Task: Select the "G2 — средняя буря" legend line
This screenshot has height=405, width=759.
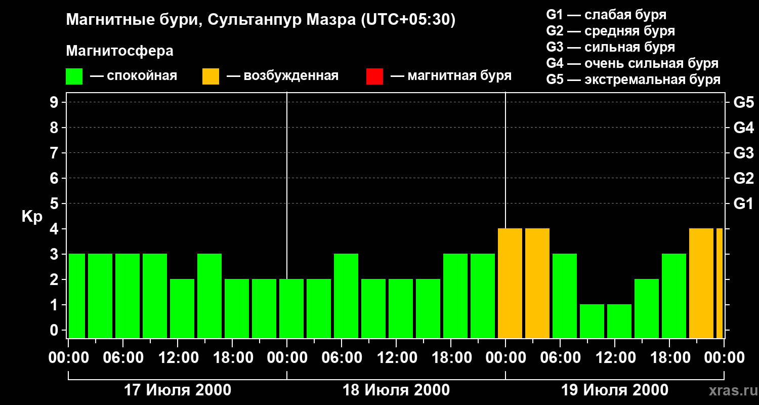Action: (x=611, y=31)
